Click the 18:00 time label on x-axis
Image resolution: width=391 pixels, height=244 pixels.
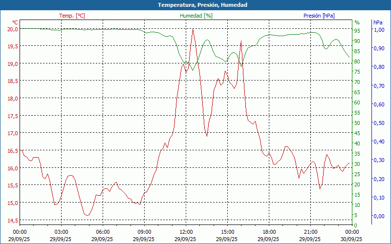click(269, 232)
